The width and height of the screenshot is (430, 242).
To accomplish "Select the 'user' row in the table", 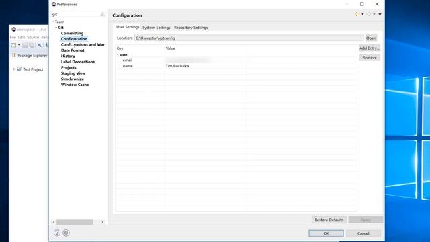I will (236, 54).
